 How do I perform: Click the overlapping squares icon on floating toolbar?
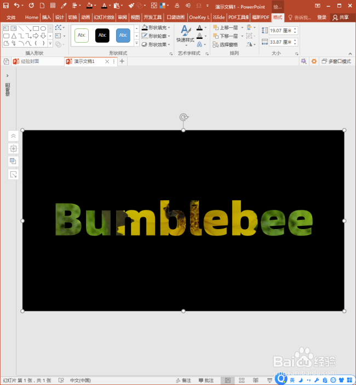coord(13,161)
